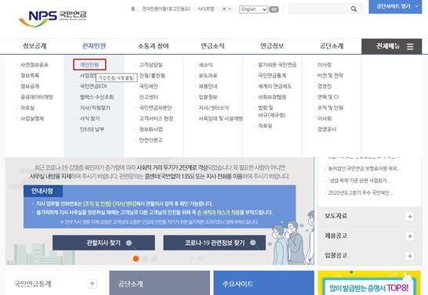428x295 pixels.
Task: Select 고객서비스 헌장 submenu item
Action: (x=156, y=118)
